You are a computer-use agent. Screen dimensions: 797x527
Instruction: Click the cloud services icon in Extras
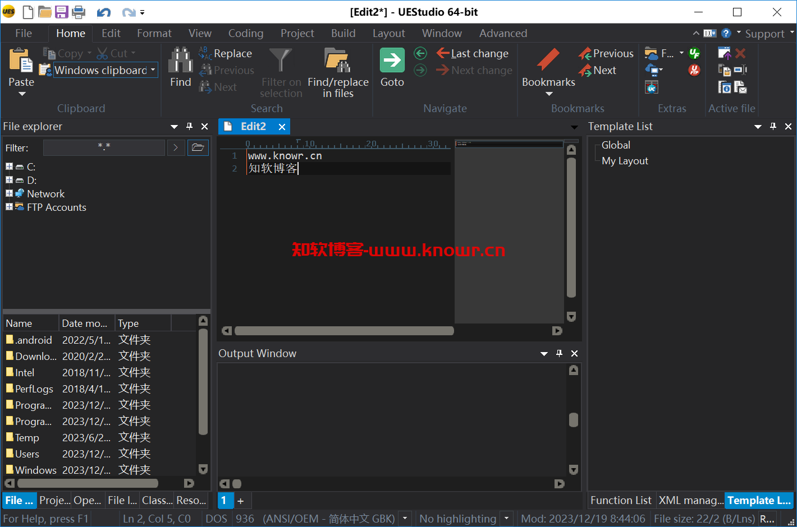pyautogui.click(x=653, y=70)
